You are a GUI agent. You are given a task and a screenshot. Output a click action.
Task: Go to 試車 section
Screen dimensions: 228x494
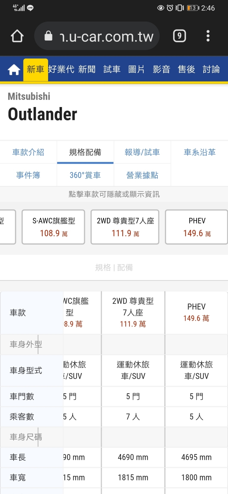tap(112, 69)
